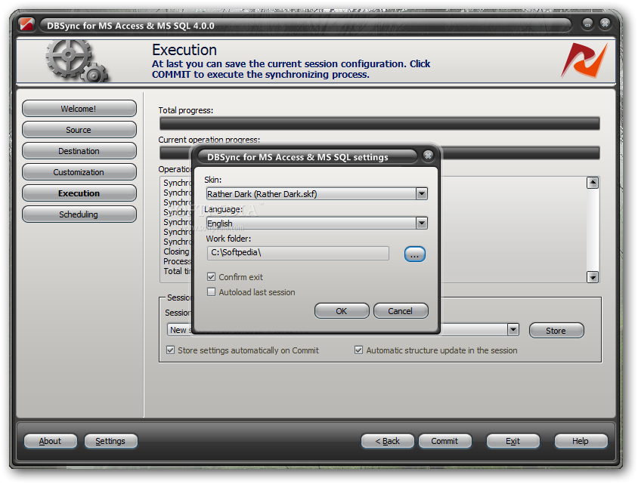The height and width of the screenshot is (484, 638).
Task: Close the settings dialog via title X
Action: (428, 156)
